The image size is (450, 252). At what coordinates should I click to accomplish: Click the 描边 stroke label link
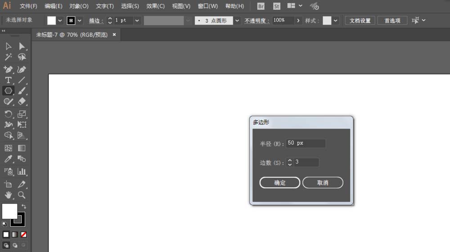pyautogui.click(x=96, y=21)
